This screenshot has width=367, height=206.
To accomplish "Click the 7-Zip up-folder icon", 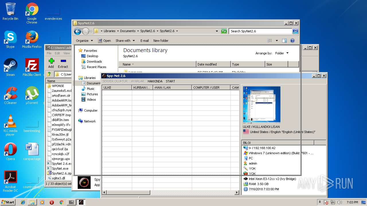I will (x=49, y=74).
